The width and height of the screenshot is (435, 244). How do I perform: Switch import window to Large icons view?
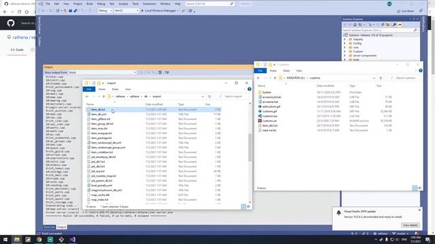(249, 207)
